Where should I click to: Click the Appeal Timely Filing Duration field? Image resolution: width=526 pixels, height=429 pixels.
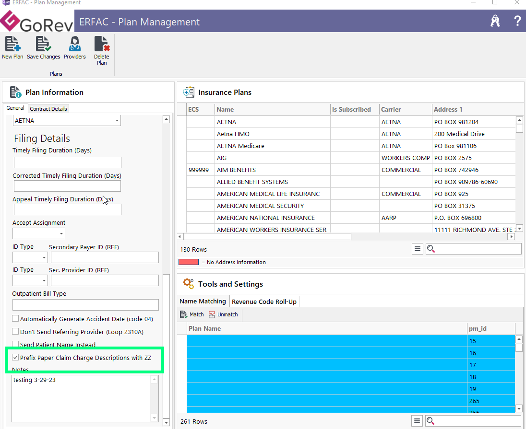tap(67, 209)
